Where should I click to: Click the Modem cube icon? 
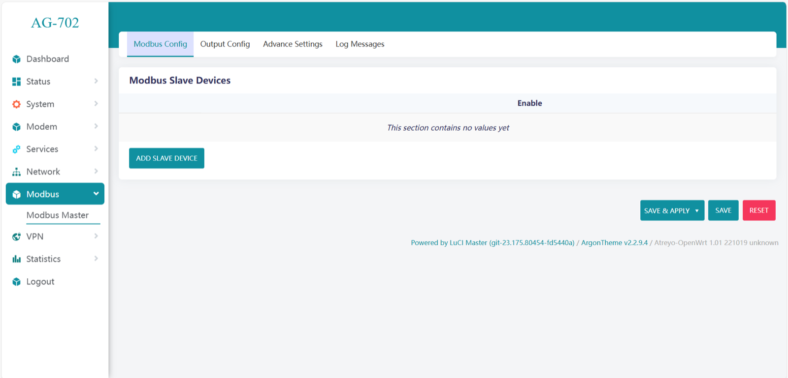tap(16, 127)
